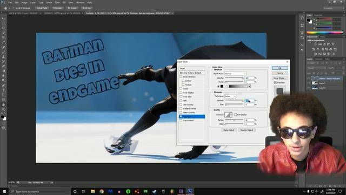The width and height of the screenshot is (346, 195).
Task: Click the Make Default button
Action: pos(229,130)
